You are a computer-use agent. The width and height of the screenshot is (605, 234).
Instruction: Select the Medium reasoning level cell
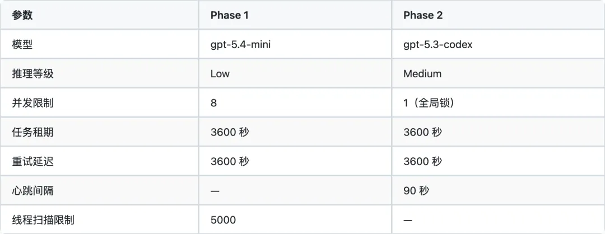pos(422,73)
